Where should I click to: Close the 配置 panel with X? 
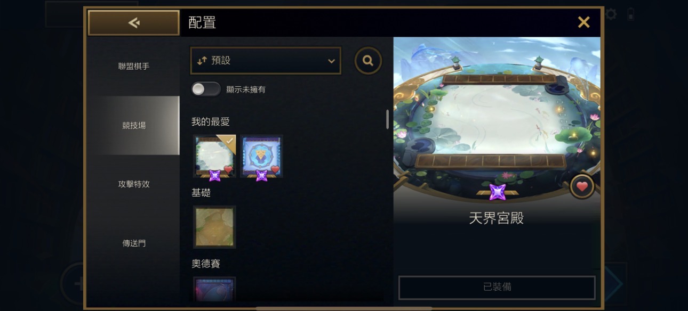[584, 22]
